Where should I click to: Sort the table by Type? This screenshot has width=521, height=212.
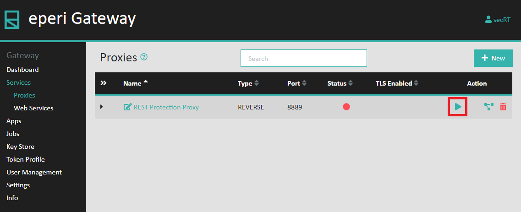click(248, 84)
